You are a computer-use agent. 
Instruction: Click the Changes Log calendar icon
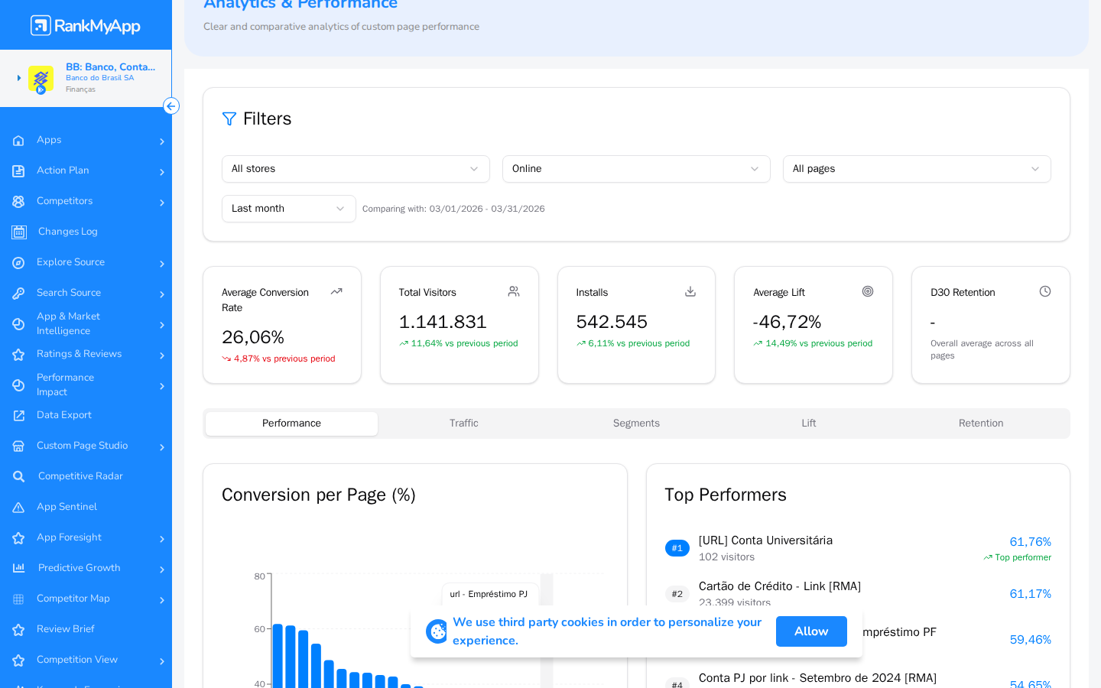click(x=19, y=232)
